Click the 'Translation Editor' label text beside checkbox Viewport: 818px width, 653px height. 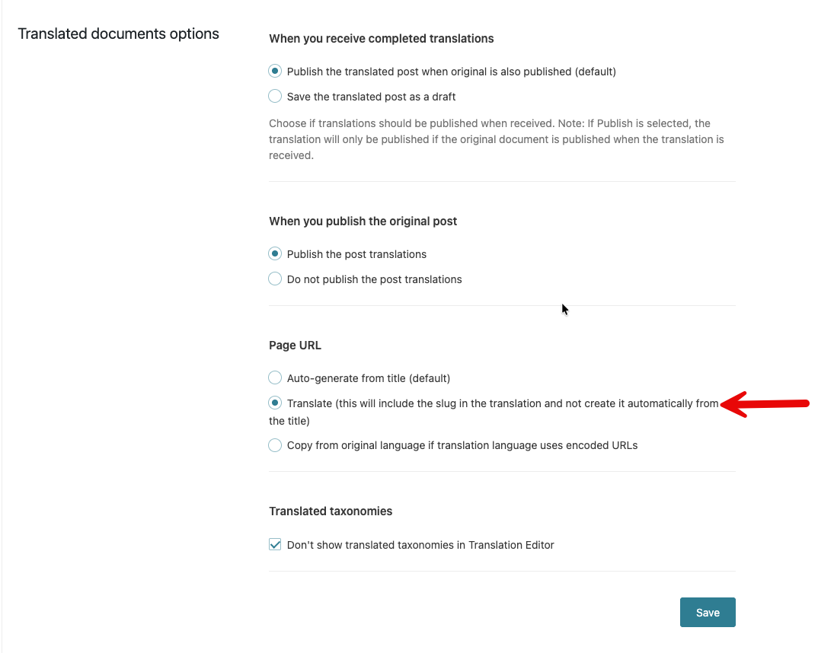(511, 545)
